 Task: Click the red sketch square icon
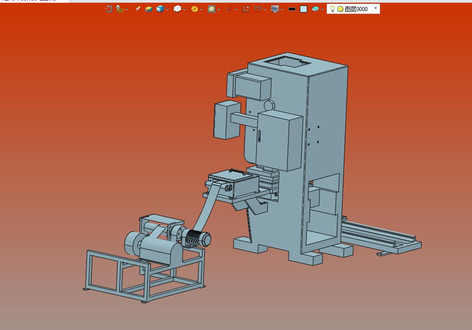[x=246, y=9]
